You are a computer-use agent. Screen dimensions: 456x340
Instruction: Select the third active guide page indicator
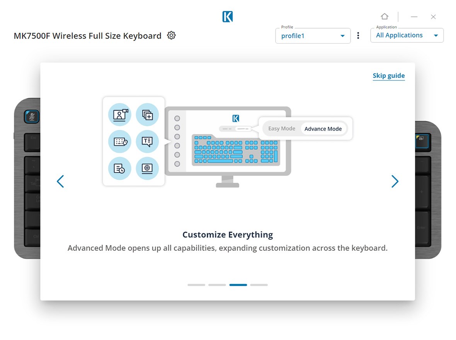pos(238,285)
